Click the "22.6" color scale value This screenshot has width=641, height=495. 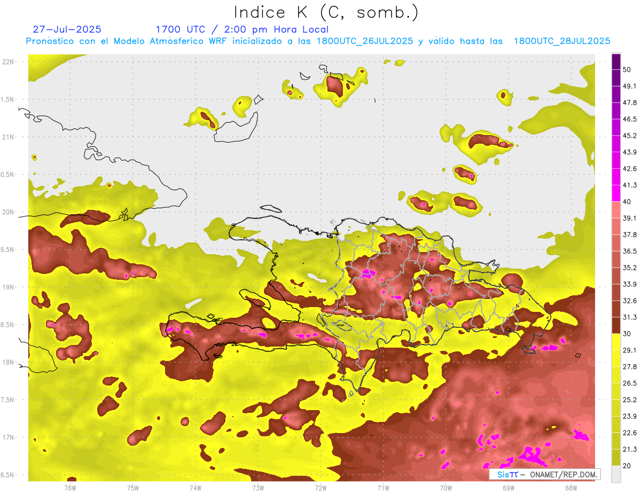(630, 433)
